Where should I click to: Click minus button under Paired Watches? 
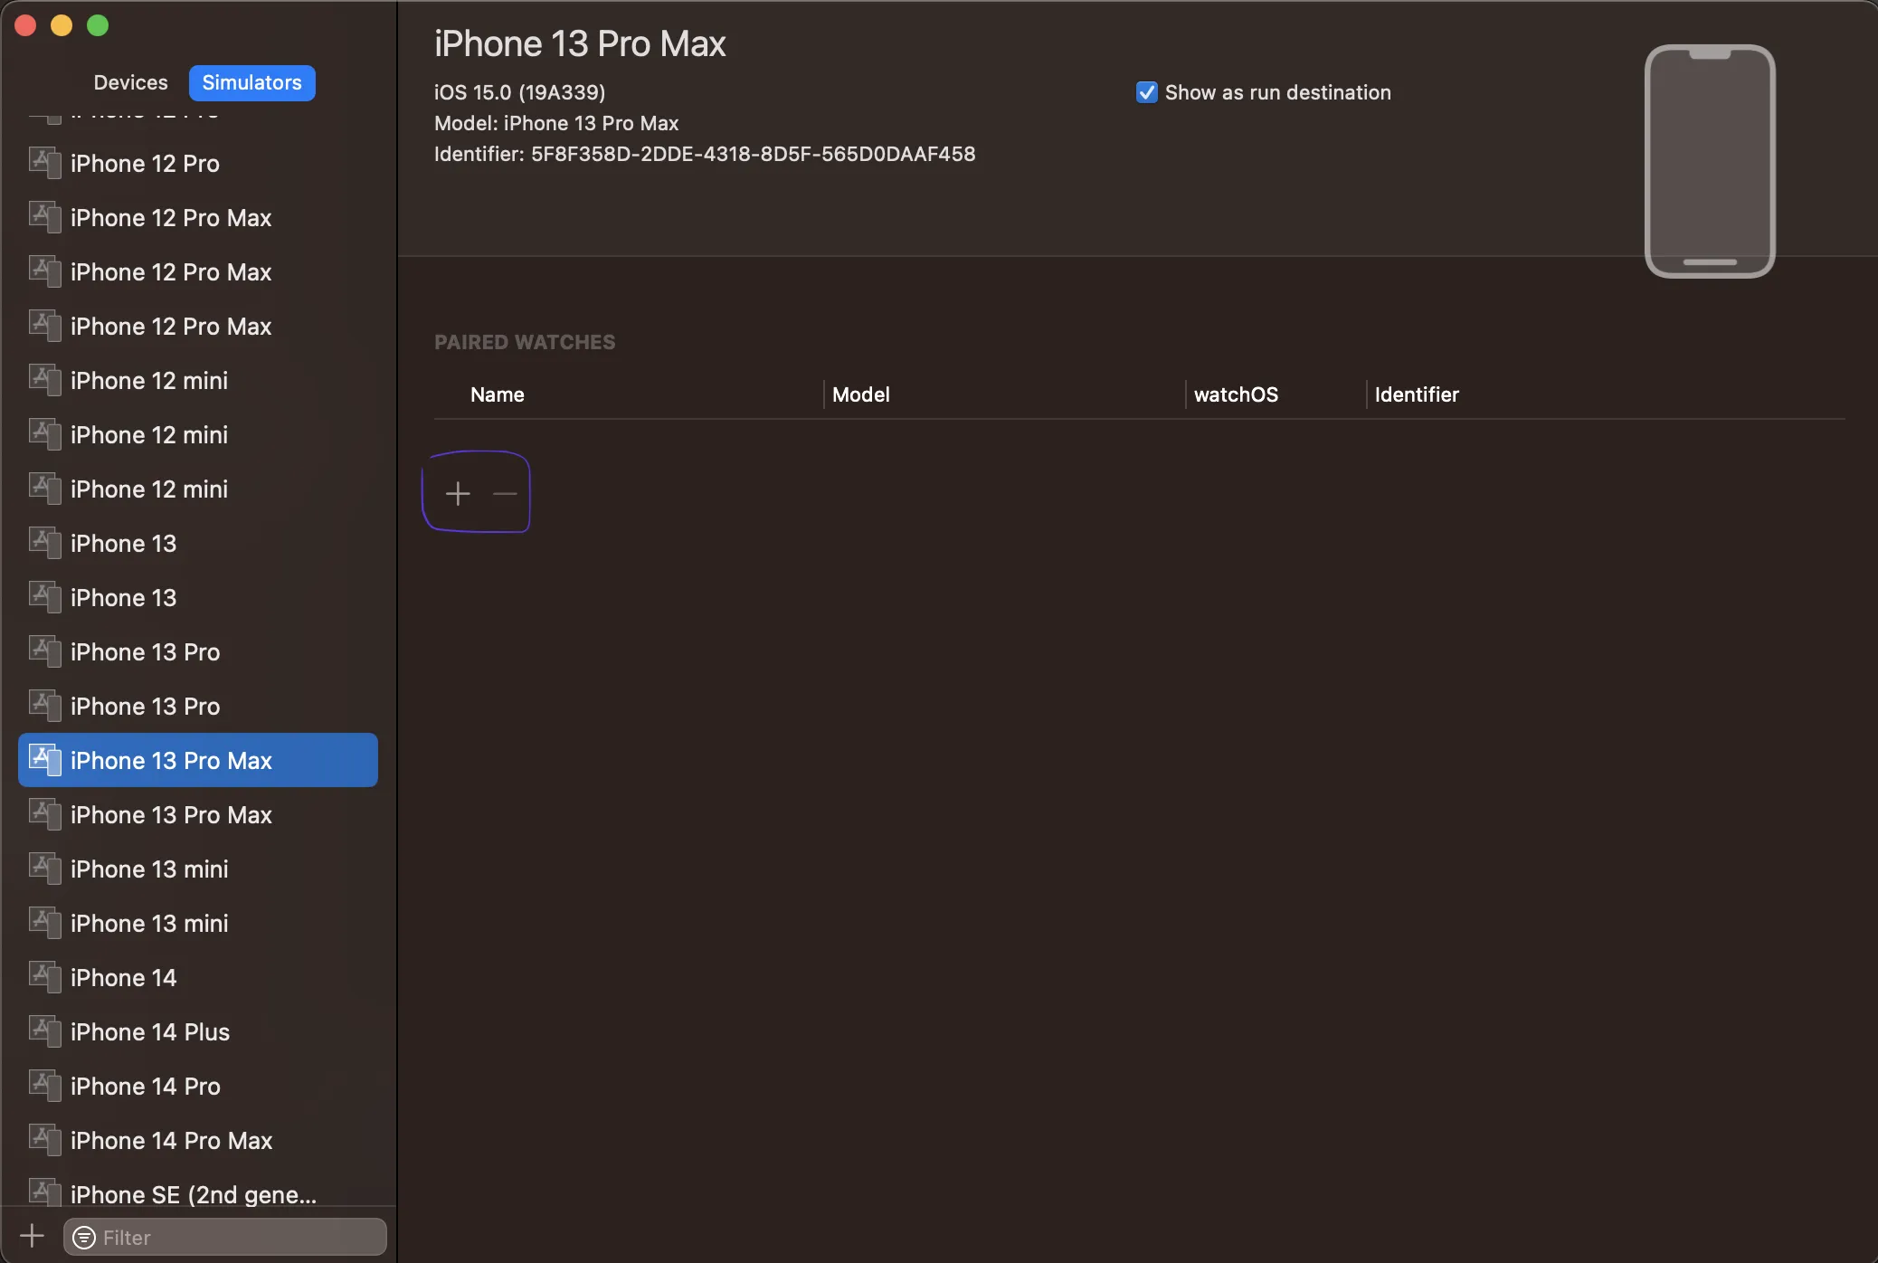[x=505, y=493]
